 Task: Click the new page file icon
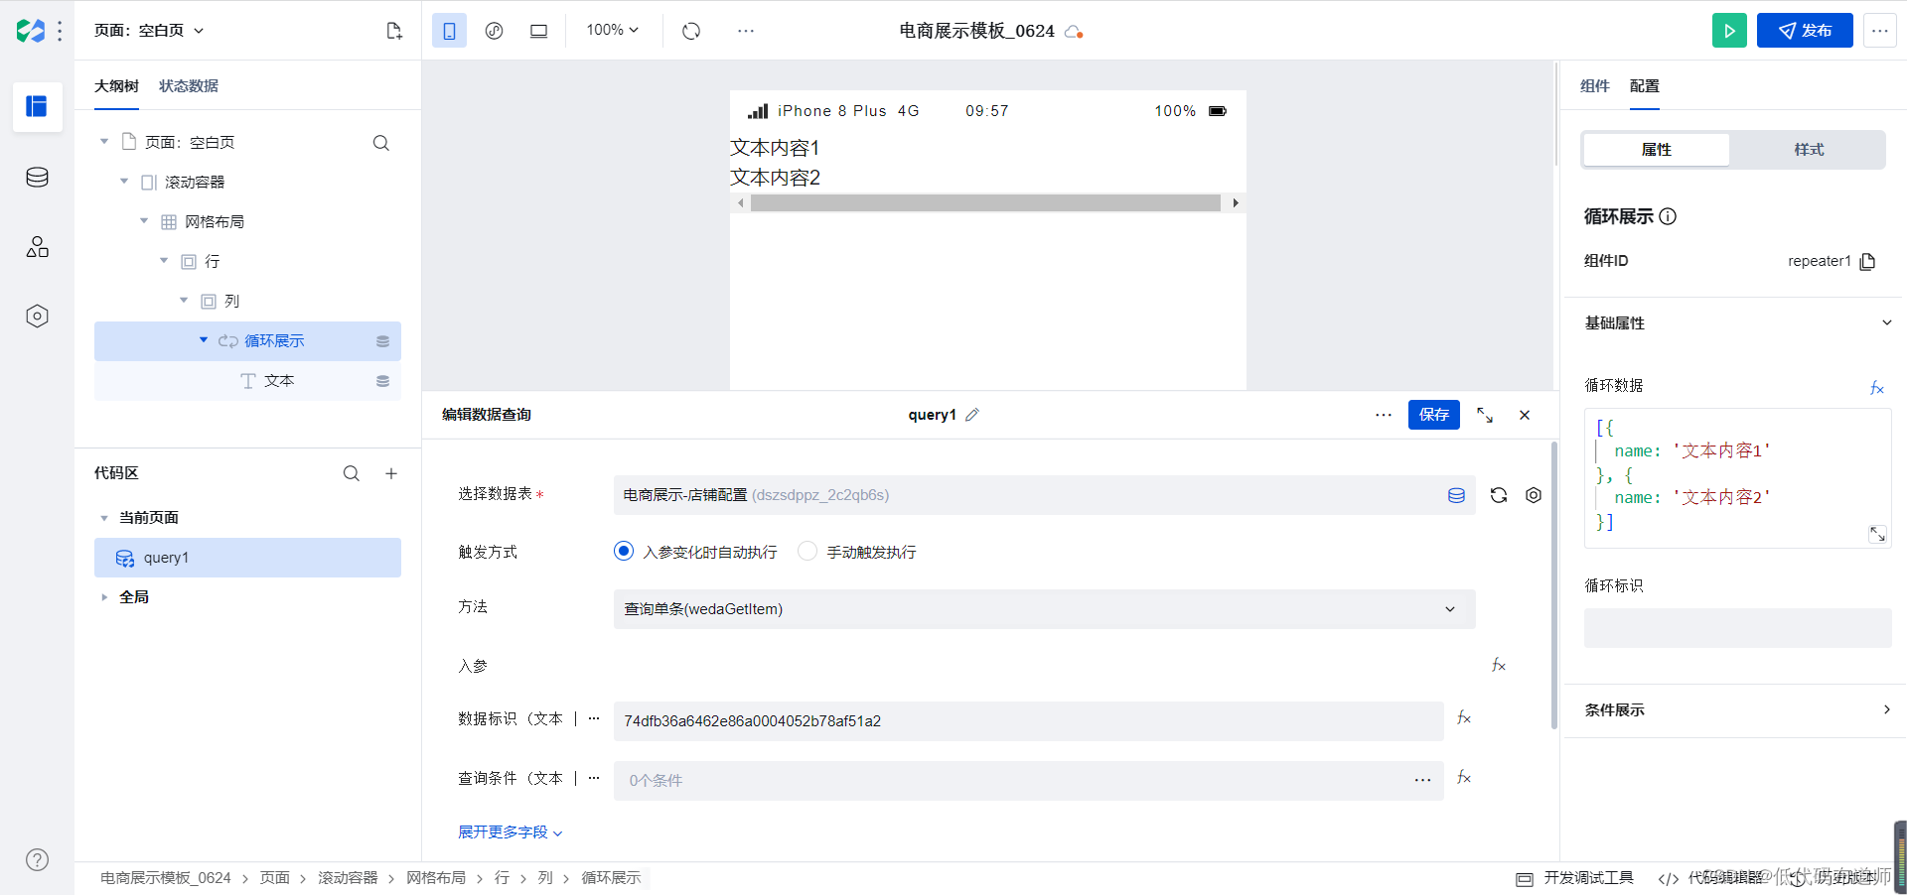pos(394,31)
